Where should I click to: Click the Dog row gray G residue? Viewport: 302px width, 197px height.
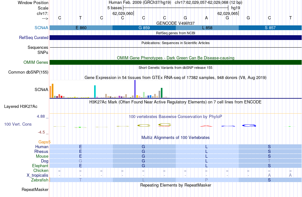point(80,161)
